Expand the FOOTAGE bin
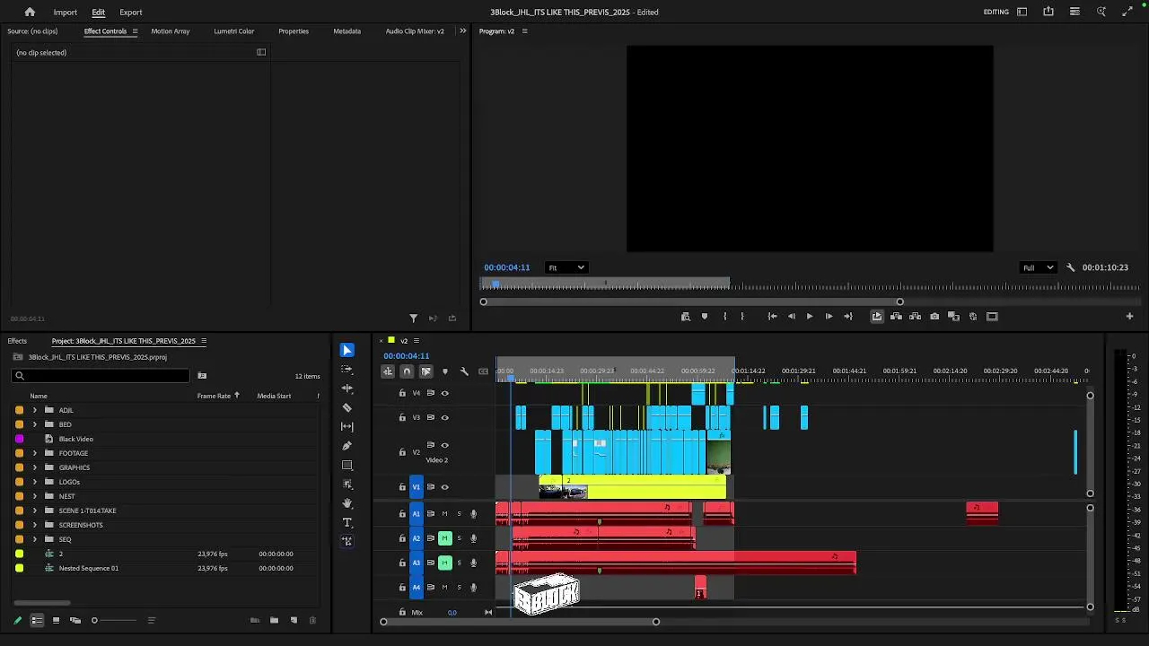This screenshot has width=1149, height=646. pos(35,453)
